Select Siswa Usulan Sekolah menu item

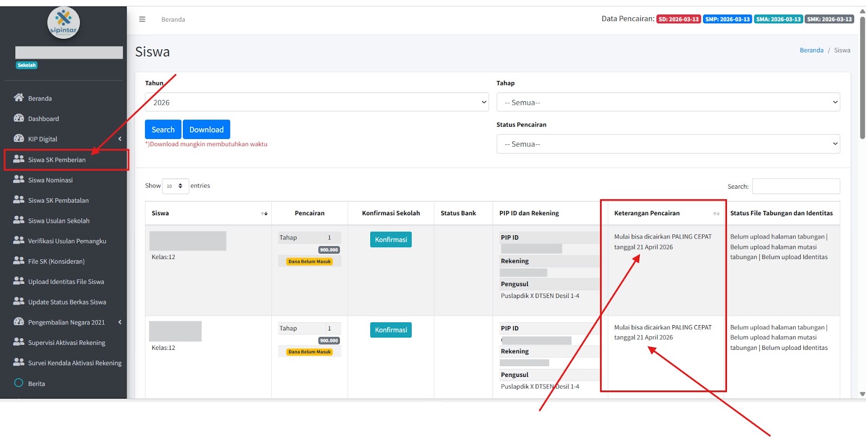pos(59,221)
